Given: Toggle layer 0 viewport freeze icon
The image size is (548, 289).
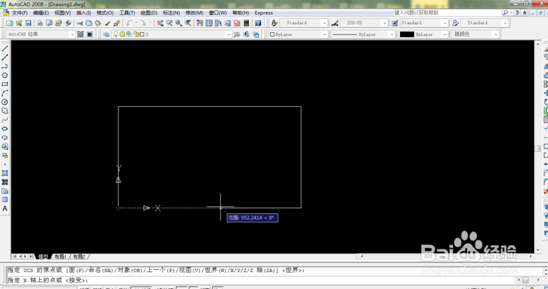Looking at the screenshot, I should coord(129,34).
